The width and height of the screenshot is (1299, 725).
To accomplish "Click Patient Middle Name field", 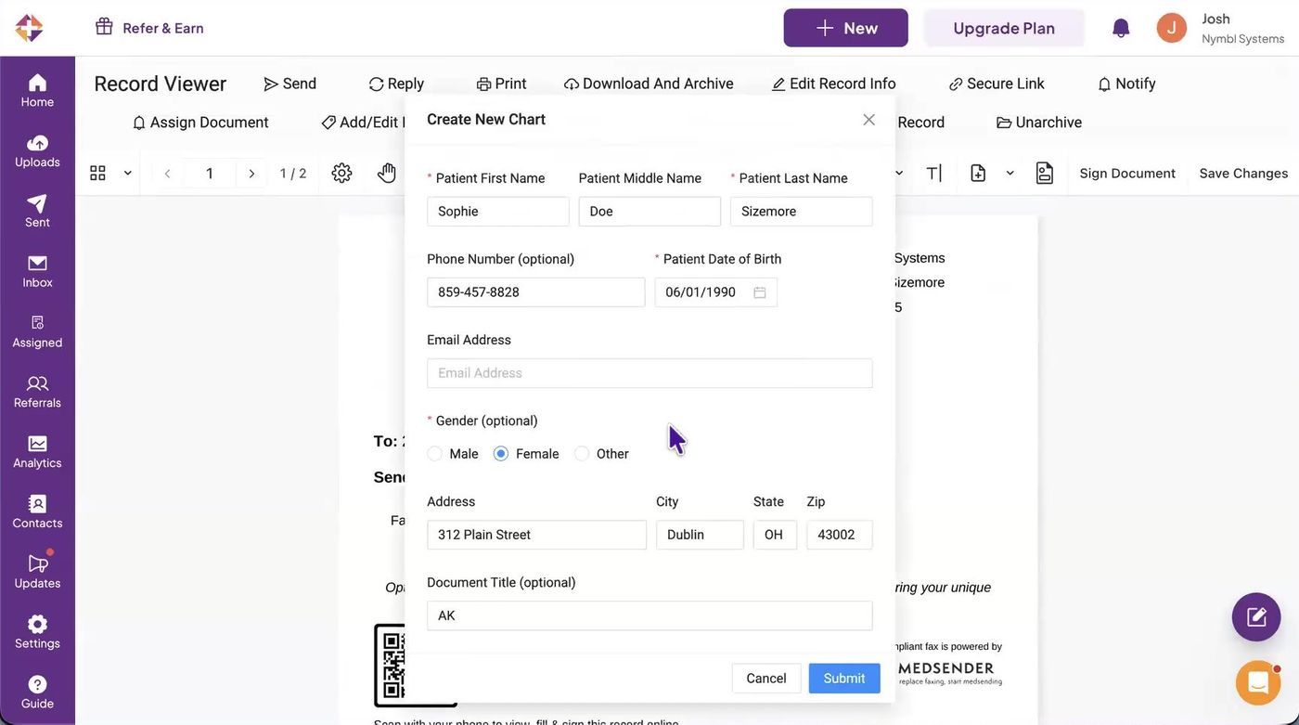I will pyautogui.click(x=649, y=212).
